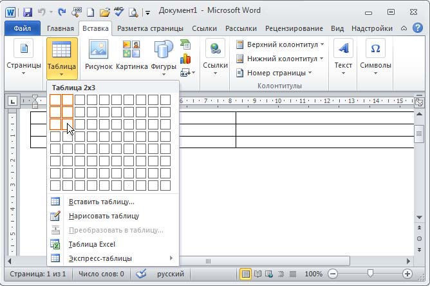
Task: Open the Картинка clip art tool
Action: pyautogui.click(x=131, y=55)
